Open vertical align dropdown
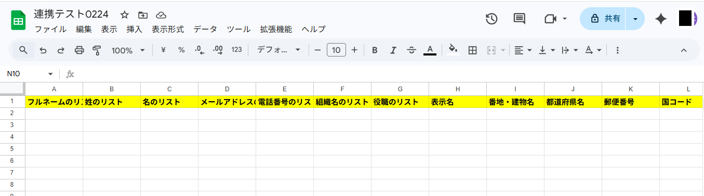This screenshot has height=196, width=704. pos(547,50)
